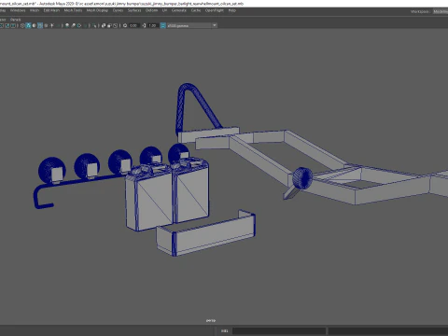Open the Workspace selector dropdown
Viewport: 448px width, 336px height.
[441, 11]
